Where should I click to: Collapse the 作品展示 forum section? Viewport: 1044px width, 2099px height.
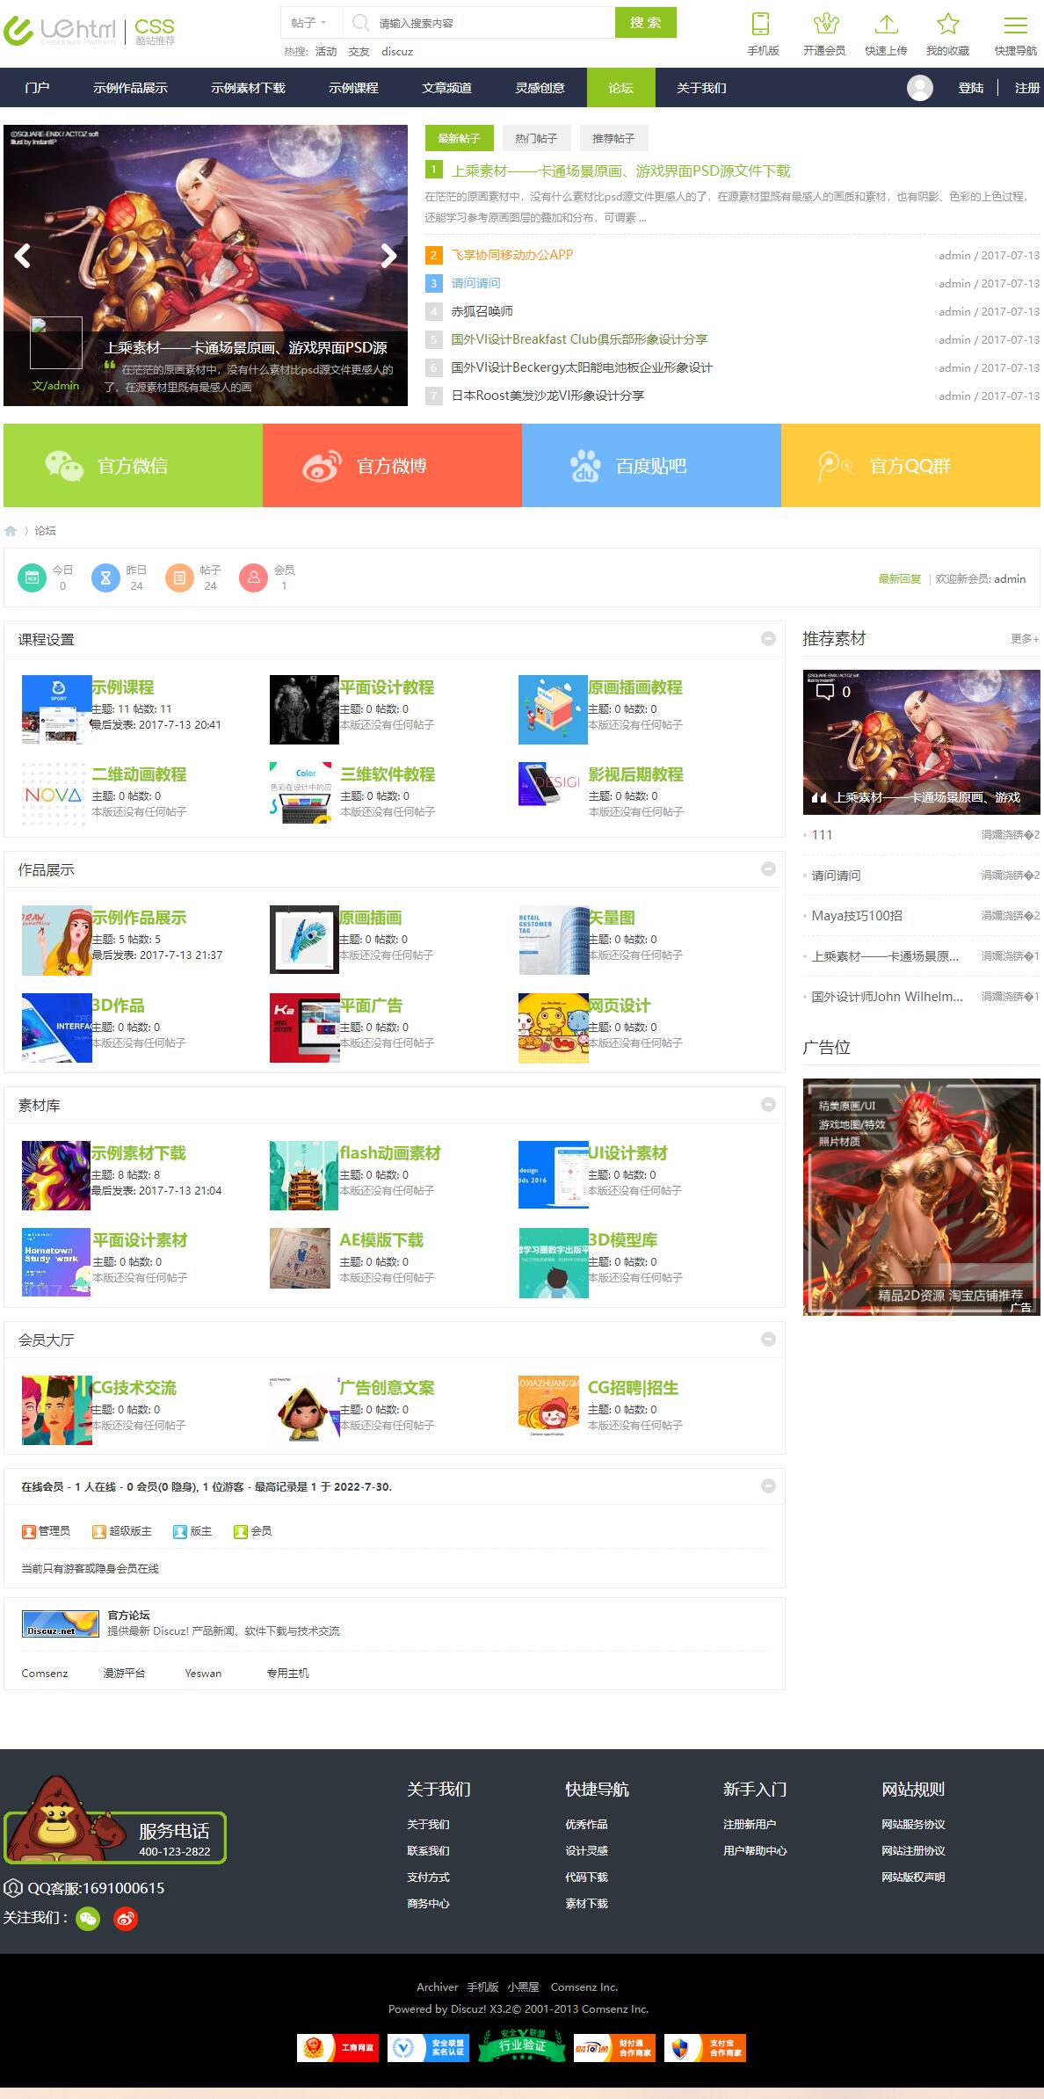(x=768, y=869)
